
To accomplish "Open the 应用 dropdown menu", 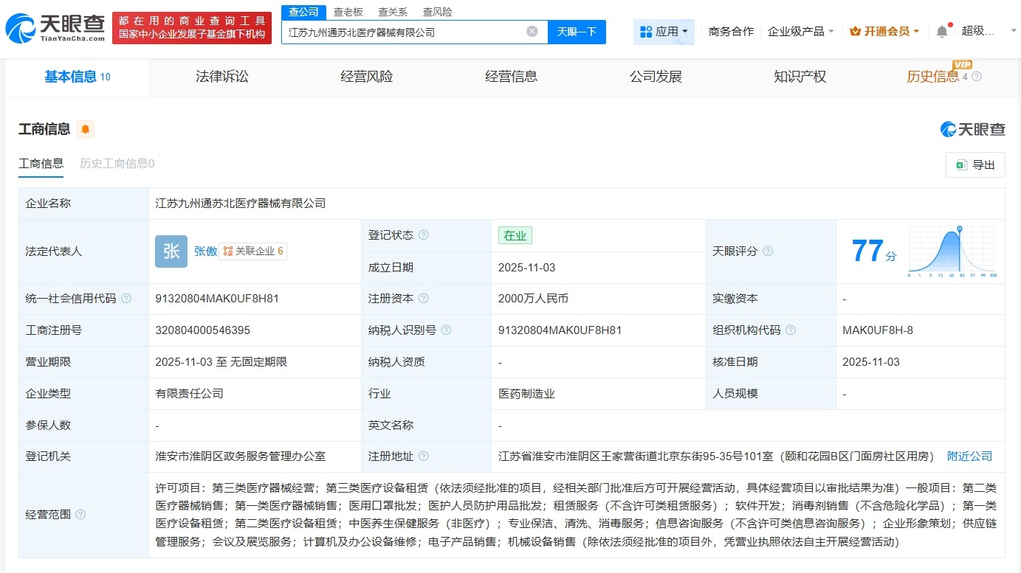I will point(663,31).
